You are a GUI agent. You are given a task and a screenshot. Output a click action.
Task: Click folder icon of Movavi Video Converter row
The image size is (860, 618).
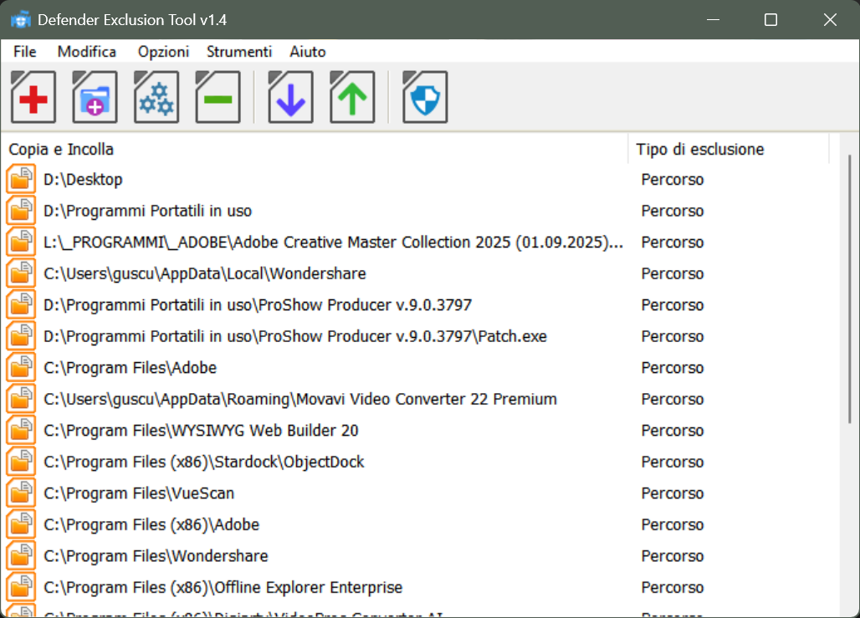click(22, 399)
